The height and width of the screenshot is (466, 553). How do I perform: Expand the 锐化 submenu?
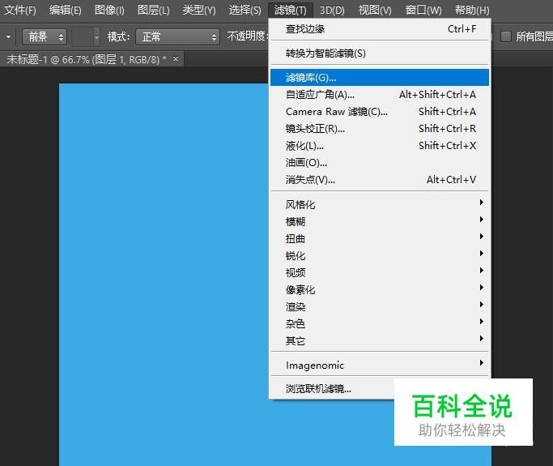point(380,255)
